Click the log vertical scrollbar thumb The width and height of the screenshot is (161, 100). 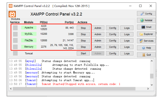click(x=152, y=76)
